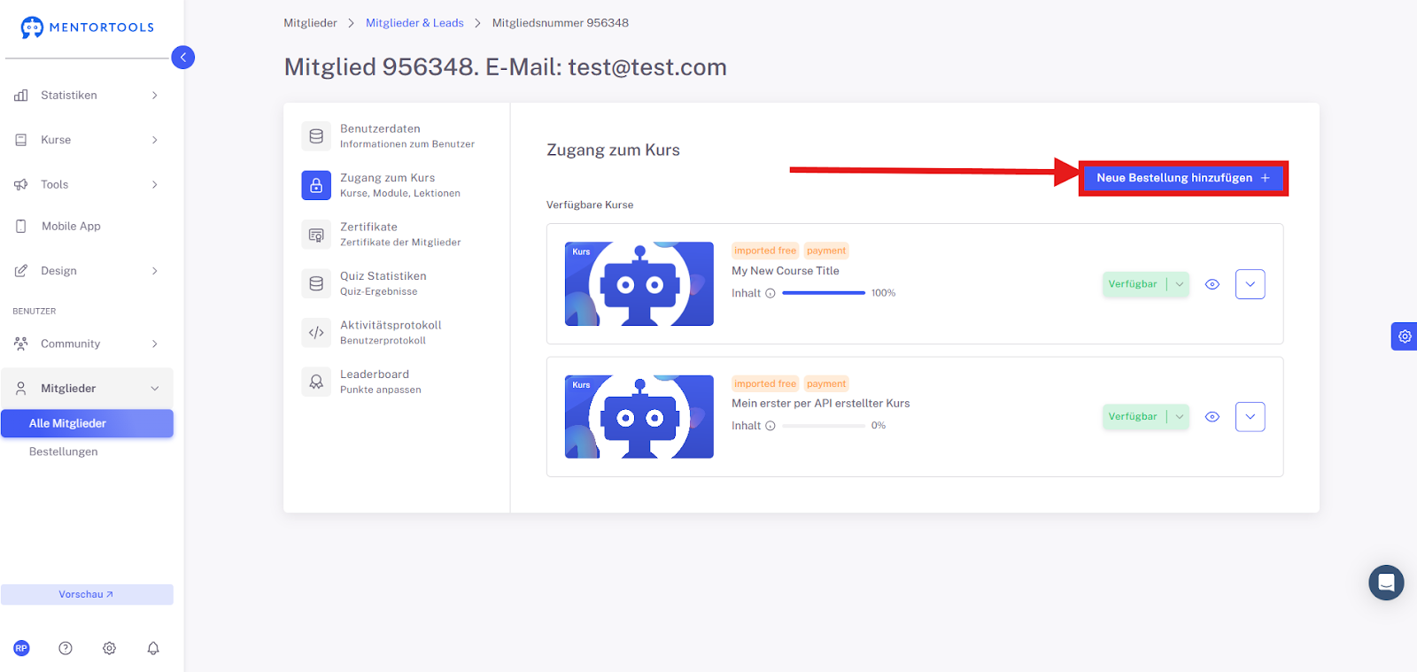1417x672 pixels.
Task: Toggle eye visibility for Mein erster per API erstellter Kurs
Action: (x=1212, y=417)
